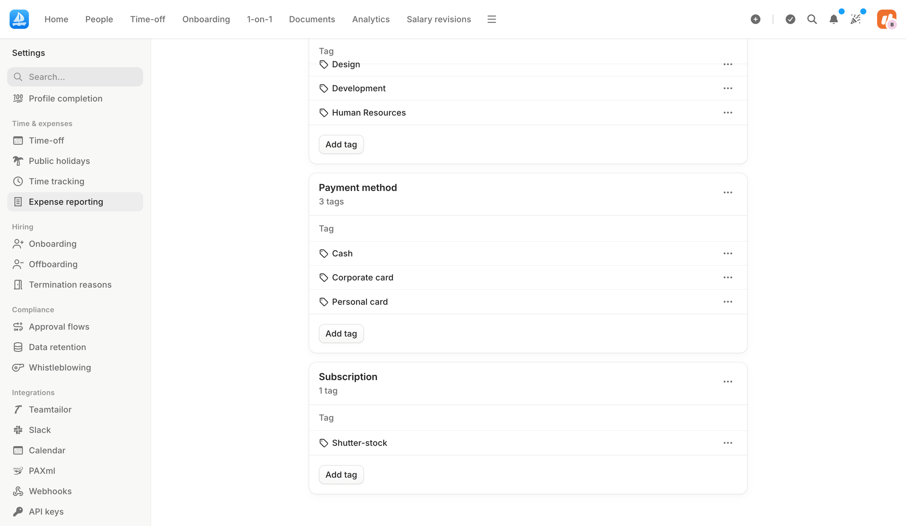Click the party popper what's new icon

point(855,19)
